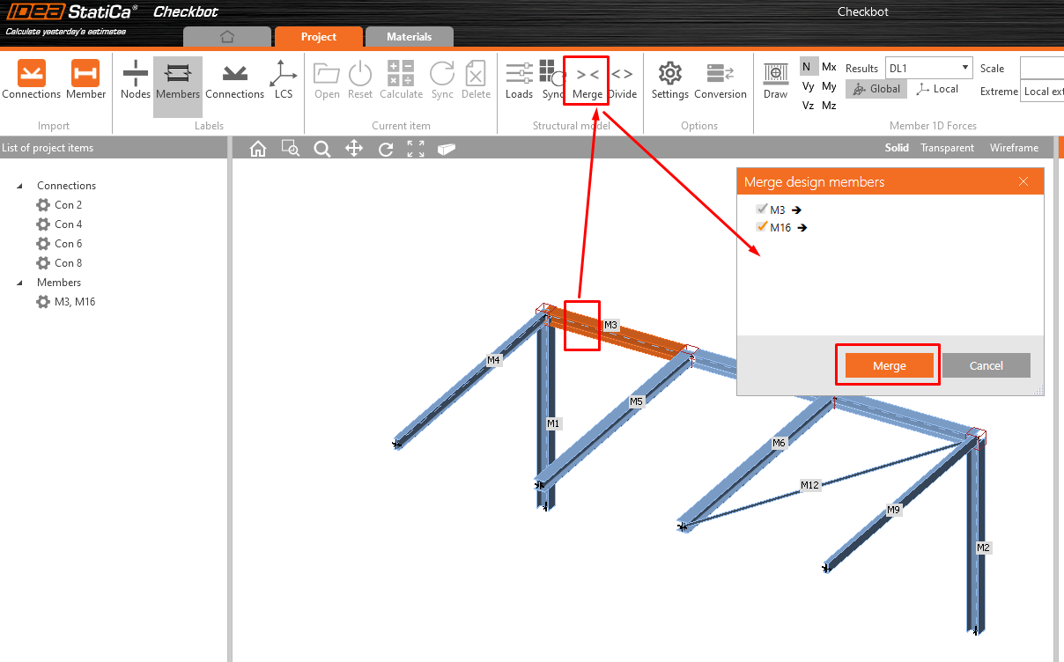Toggle the Mz internal force display
Viewport: 1064px width, 662px height.
pyautogui.click(x=829, y=105)
